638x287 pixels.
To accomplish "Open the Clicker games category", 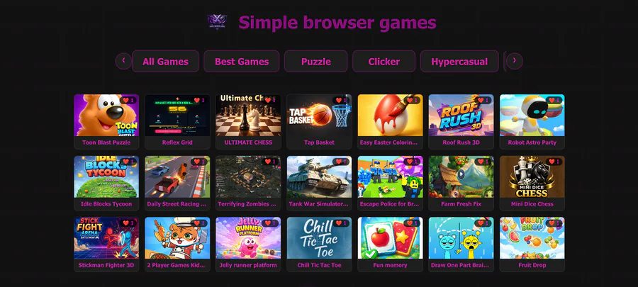I will (x=384, y=62).
